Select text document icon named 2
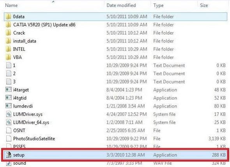The height and width of the screenshot is (167, 230). tap(9, 73)
